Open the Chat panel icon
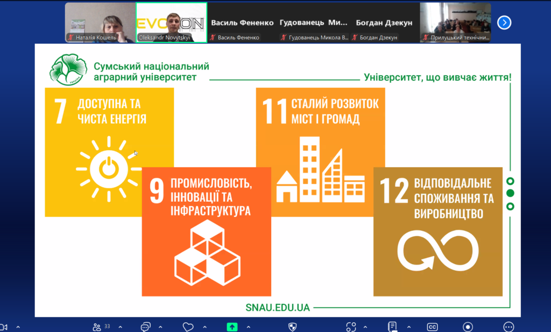The width and height of the screenshot is (551, 332). click(145, 327)
